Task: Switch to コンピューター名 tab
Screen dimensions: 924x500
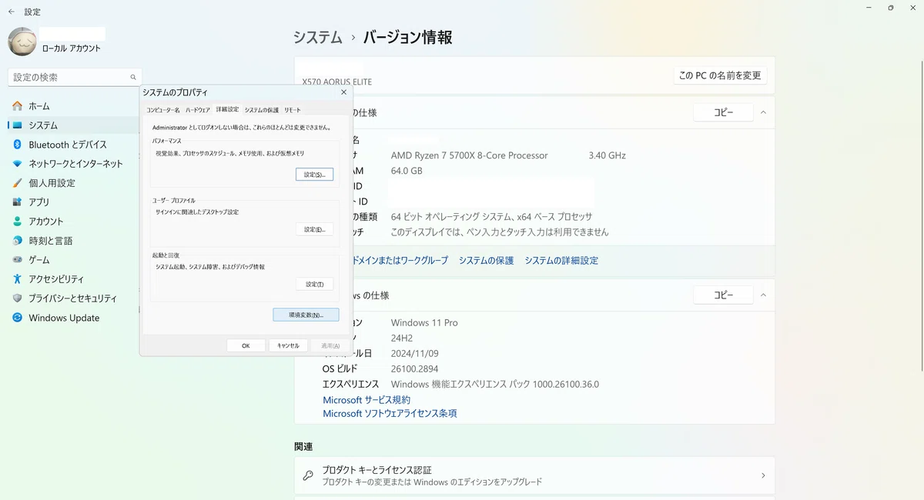Action: coord(162,110)
